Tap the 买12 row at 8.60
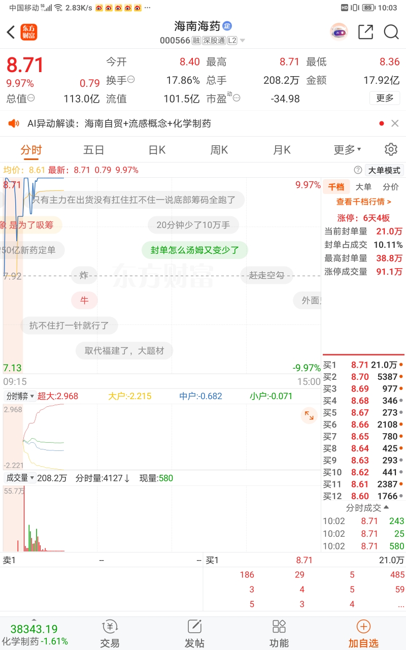This screenshot has width=406, height=650. point(363,496)
